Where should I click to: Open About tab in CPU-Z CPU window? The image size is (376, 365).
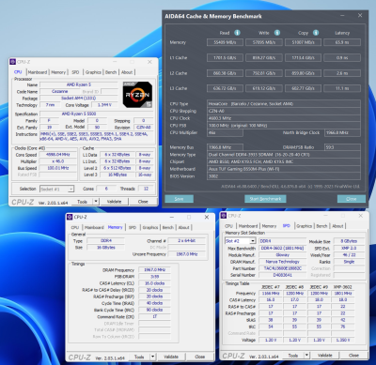click(x=127, y=72)
